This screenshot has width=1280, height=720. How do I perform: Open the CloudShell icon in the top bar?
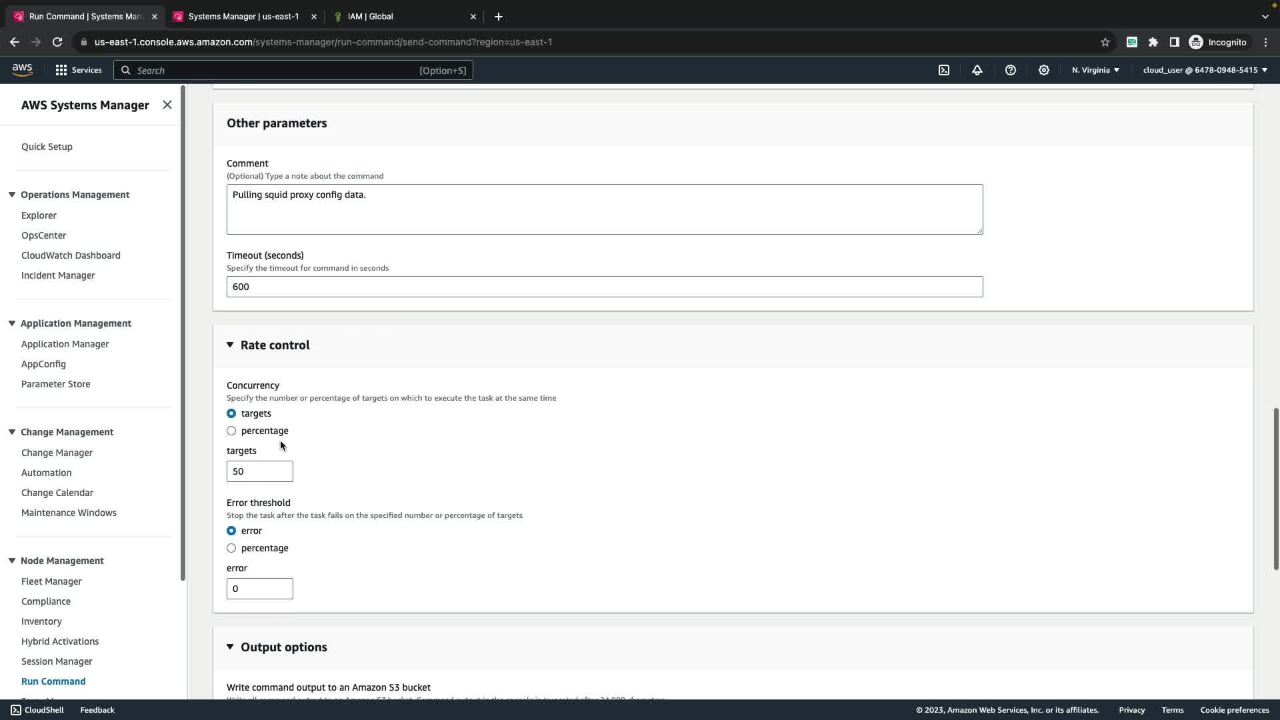tap(944, 70)
